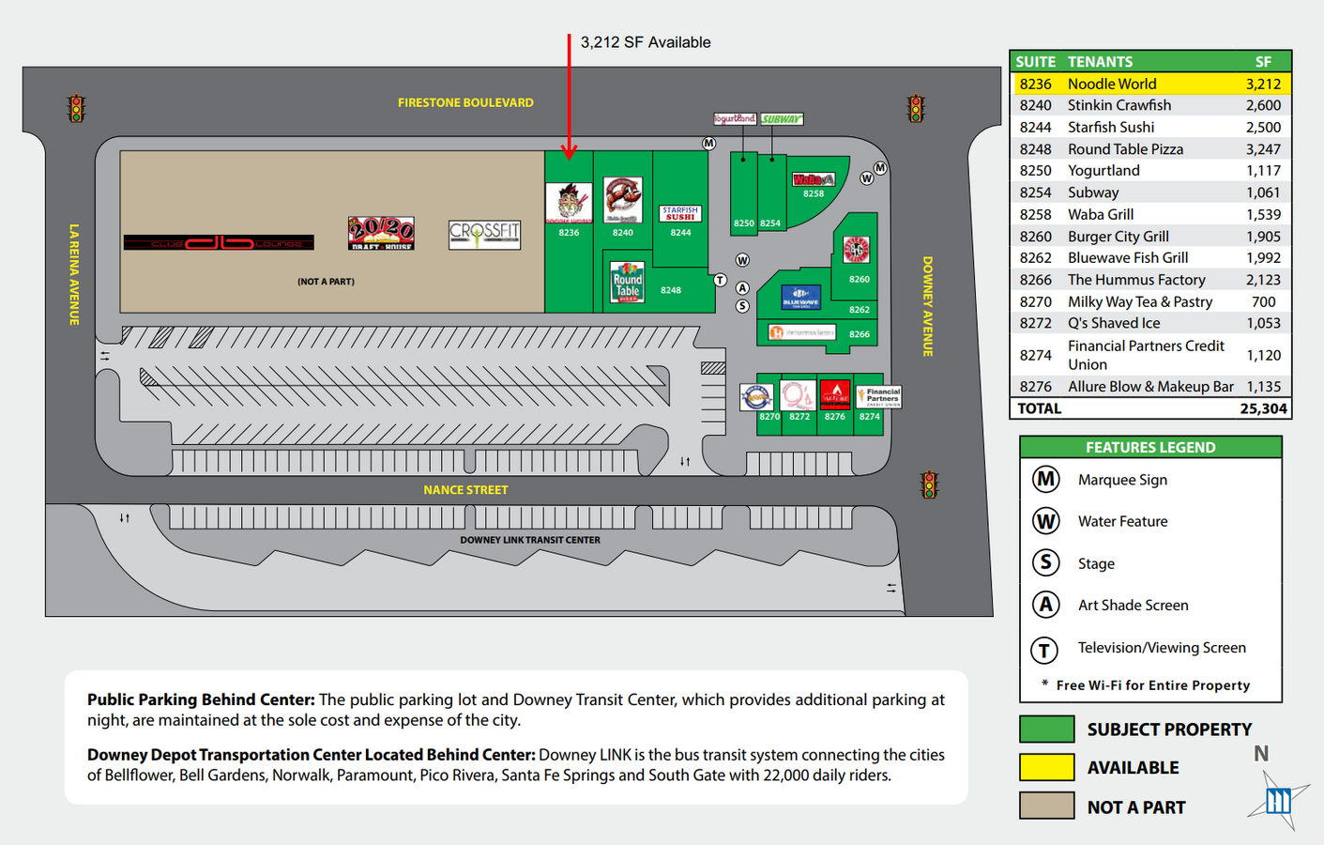The height and width of the screenshot is (845, 1324).
Task: Select the Bluewave Fish Grill logo
Action: tap(800, 298)
